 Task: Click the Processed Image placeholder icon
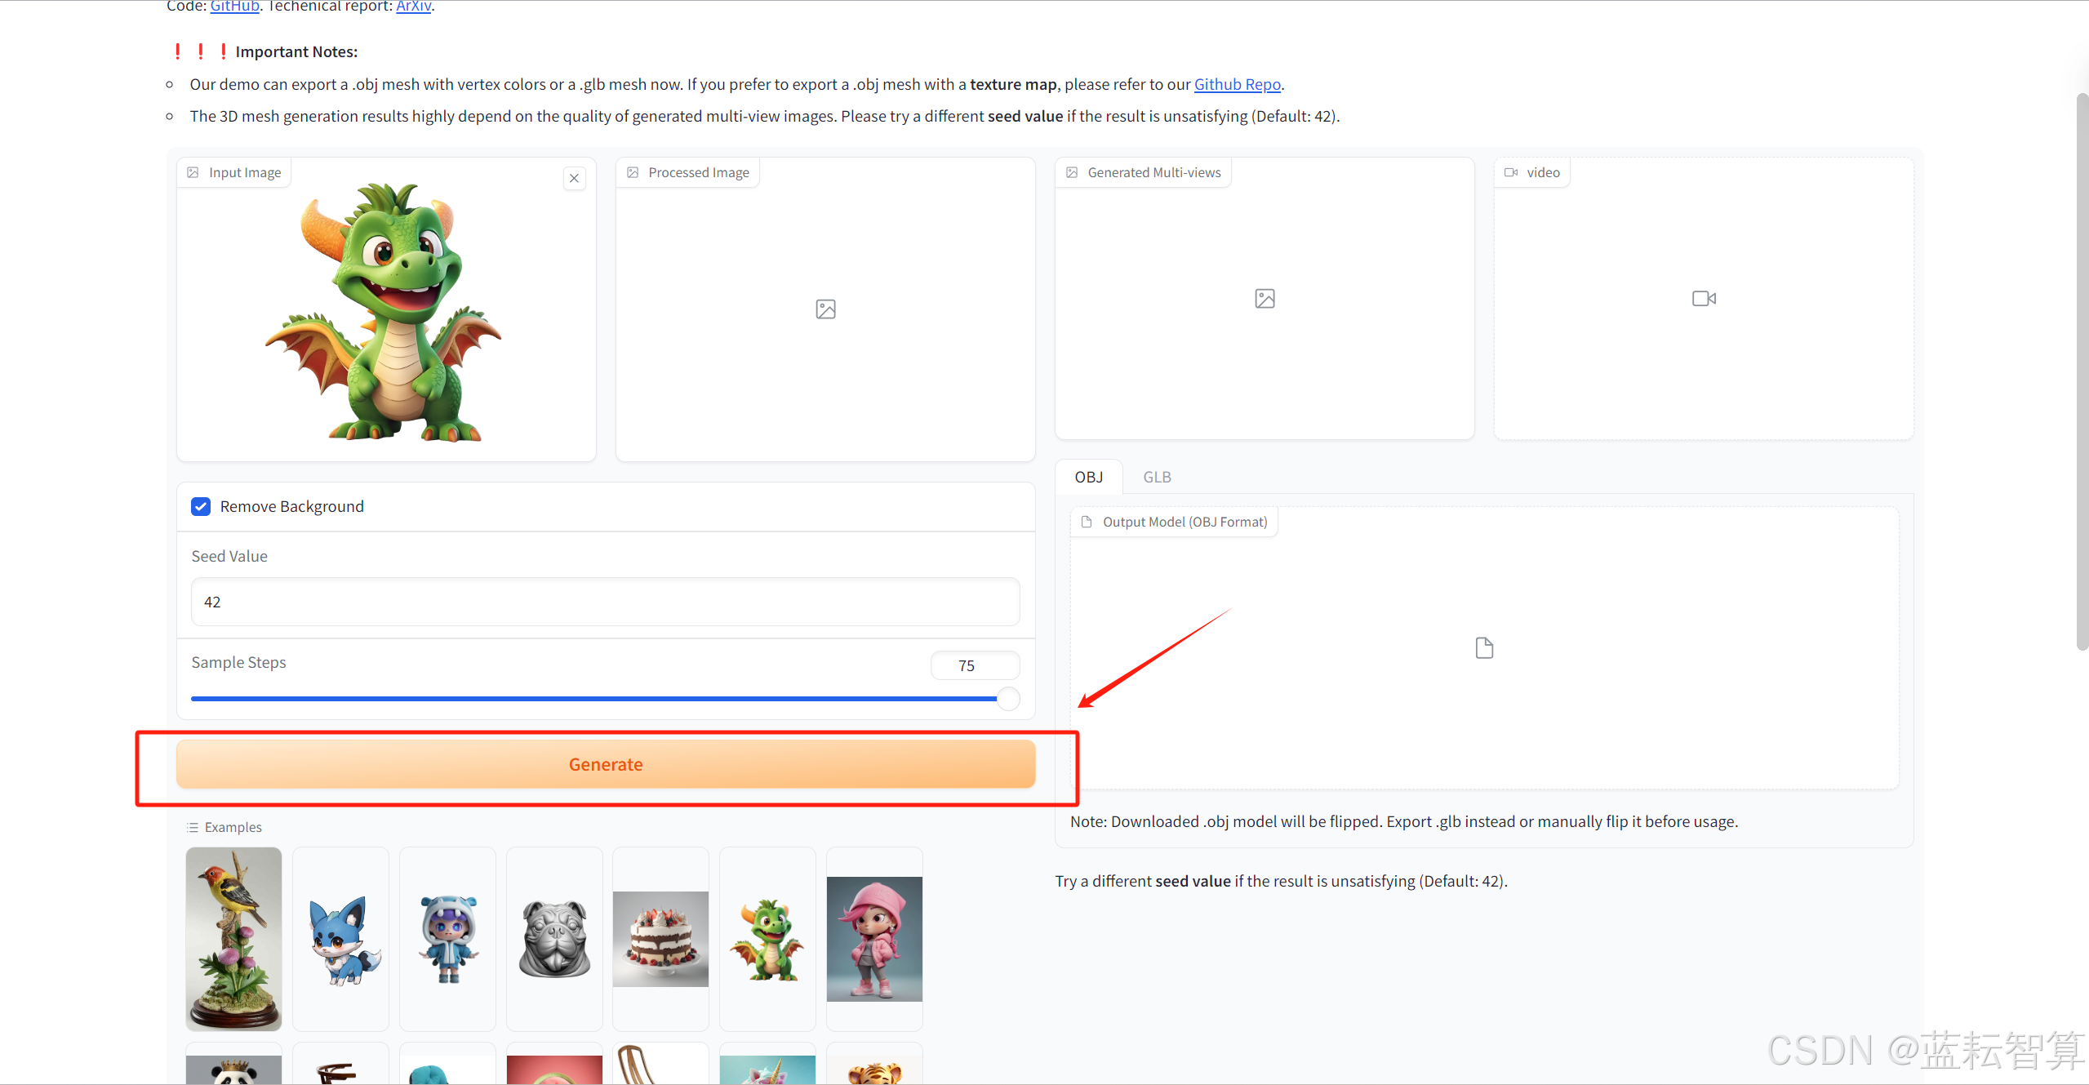point(825,309)
